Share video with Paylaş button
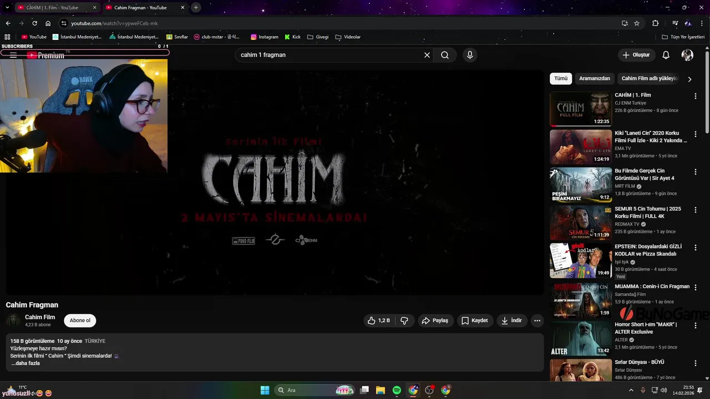Viewport: 710px width, 399px height. click(x=435, y=320)
